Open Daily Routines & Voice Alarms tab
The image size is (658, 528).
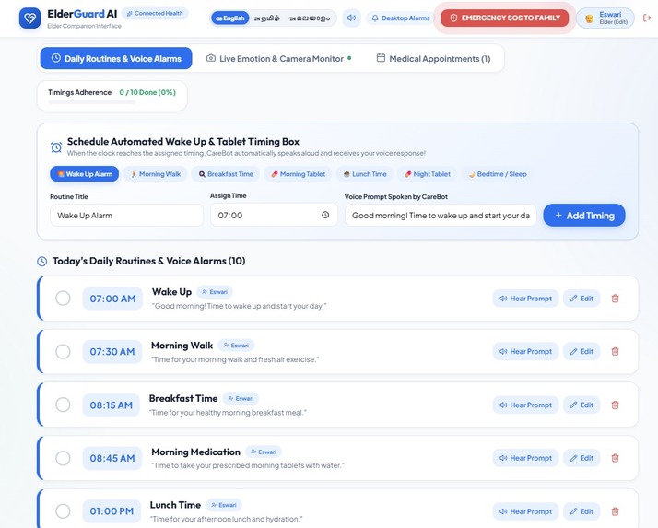116,58
